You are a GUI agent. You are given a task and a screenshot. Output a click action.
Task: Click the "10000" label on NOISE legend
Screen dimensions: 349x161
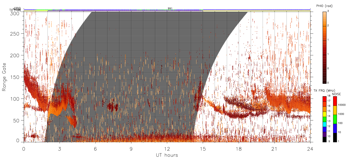tap(342, 105)
